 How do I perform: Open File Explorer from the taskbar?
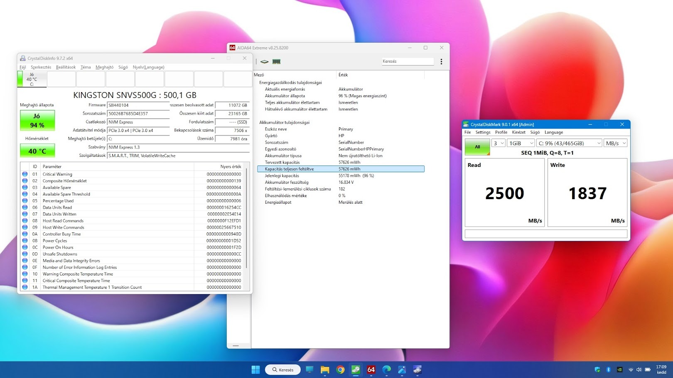pos(325,370)
